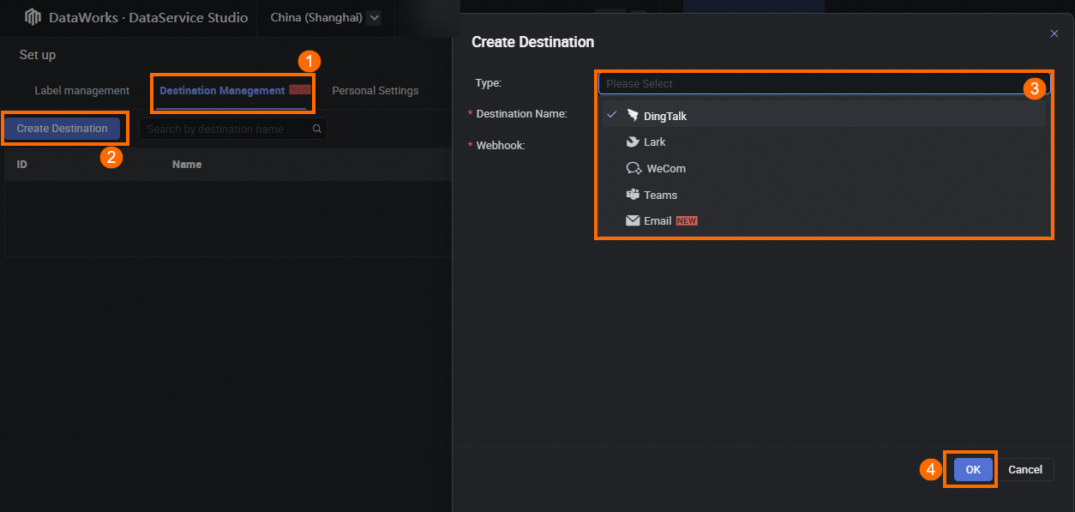The image size is (1075, 512).
Task: Click the DataWorks · DataService Studio title
Action: pos(148,17)
